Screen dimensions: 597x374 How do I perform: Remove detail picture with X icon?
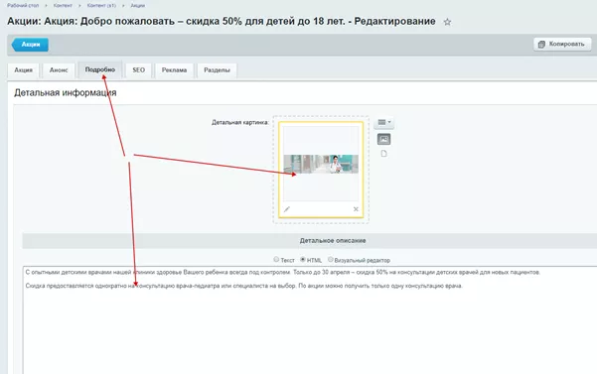356,209
